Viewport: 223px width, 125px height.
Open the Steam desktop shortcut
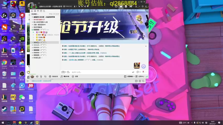(x=4, y=110)
